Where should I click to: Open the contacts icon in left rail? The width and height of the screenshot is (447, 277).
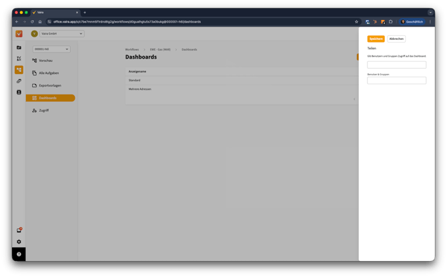[x=19, y=92]
